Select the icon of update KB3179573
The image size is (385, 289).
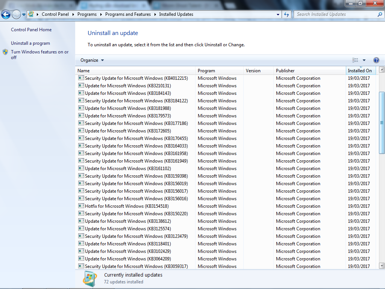tap(81, 116)
